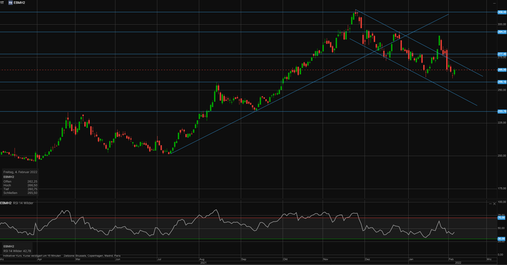Click the EBMH2 RSI 14 Wilder title
Image resolution: width=507 pixels, height=265 pixels.
[19, 204]
